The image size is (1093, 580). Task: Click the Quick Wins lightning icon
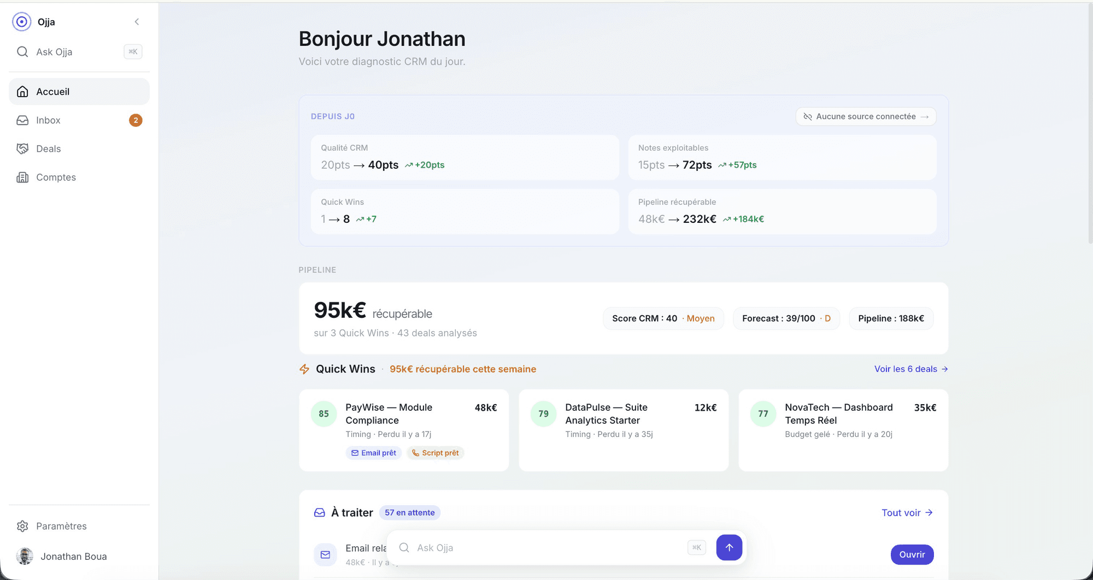[304, 369]
